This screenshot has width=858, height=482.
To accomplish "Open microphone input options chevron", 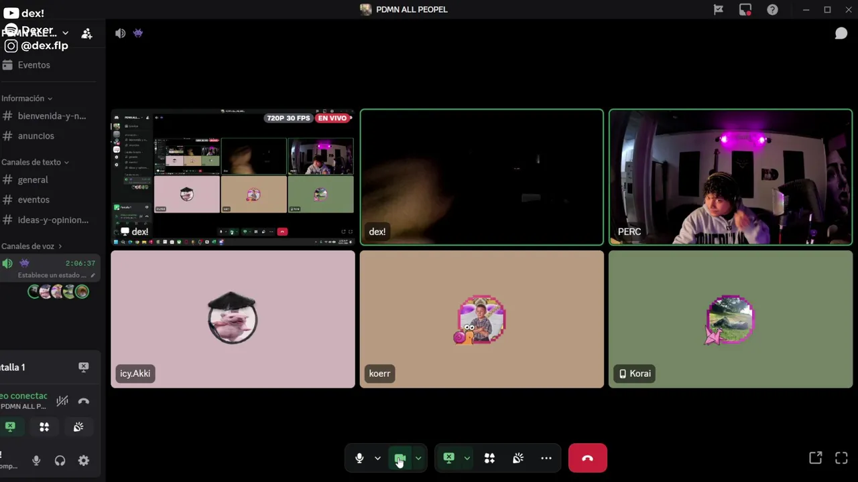I will [x=377, y=459].
